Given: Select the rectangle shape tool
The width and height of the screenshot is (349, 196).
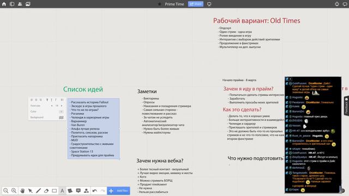Looking at the screenshot, I should pyautogui.click(x=55, y=191).
